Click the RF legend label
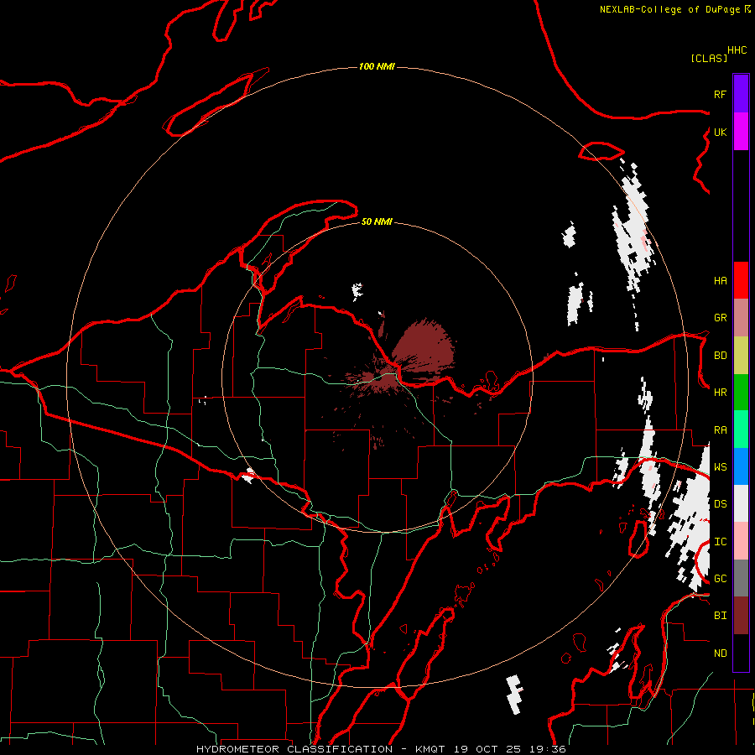 coord(720,94)
